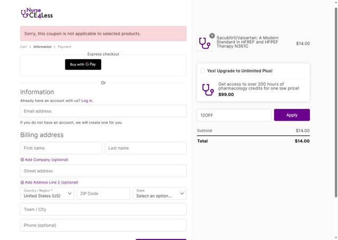Click the stethoscope product thumbnail for Sacubitril/Valsartan
The width and height of the screenshot is (338, 240).
click(204, 43)
